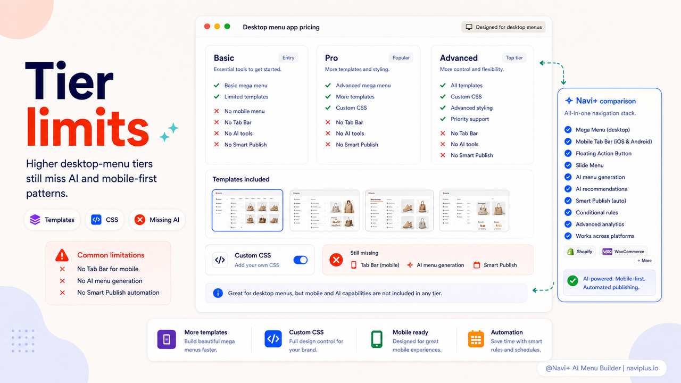
Task: Click the Mega Menu (desktop) checkmark
Action: coord(568,130)
